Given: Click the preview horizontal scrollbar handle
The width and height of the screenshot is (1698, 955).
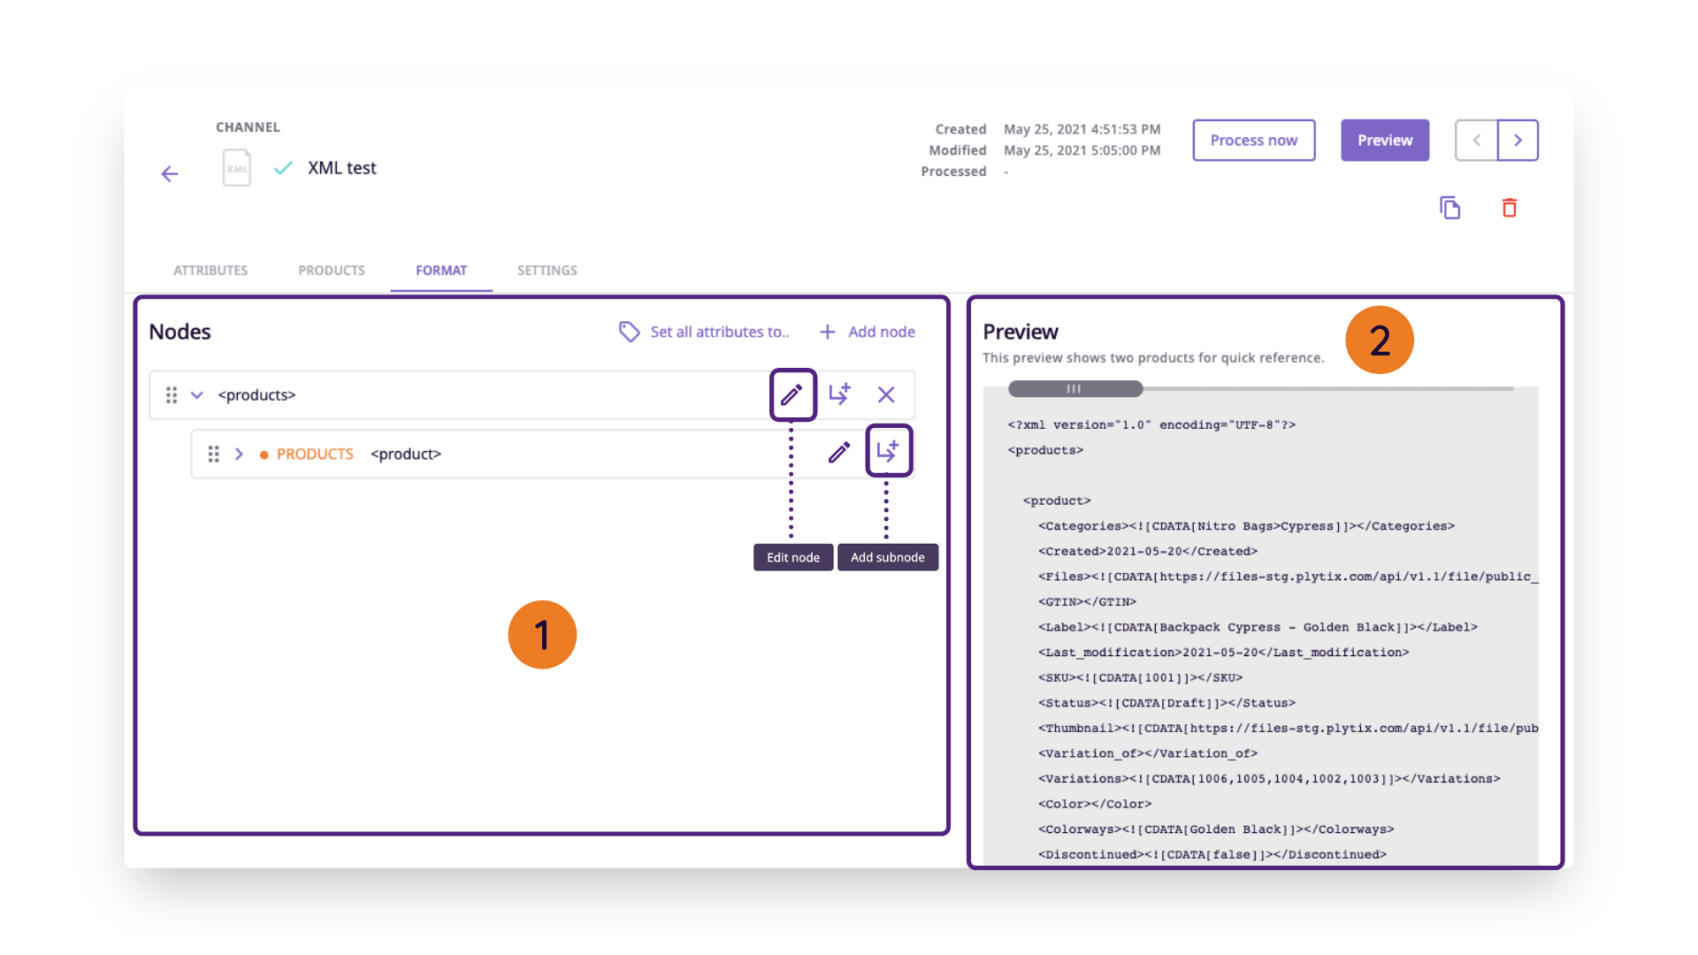Looking at the screenshot, I should pyautogui.click(x=1075, y=389).
